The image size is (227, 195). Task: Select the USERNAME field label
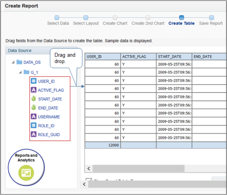(49, 117)
